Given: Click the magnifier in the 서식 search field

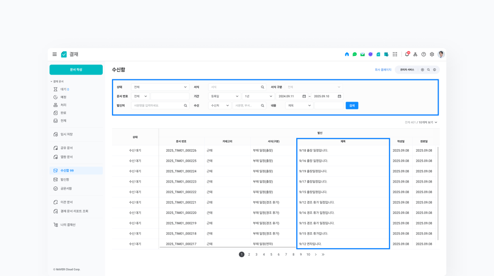Looking at the screenshot, I should point(262,87).
